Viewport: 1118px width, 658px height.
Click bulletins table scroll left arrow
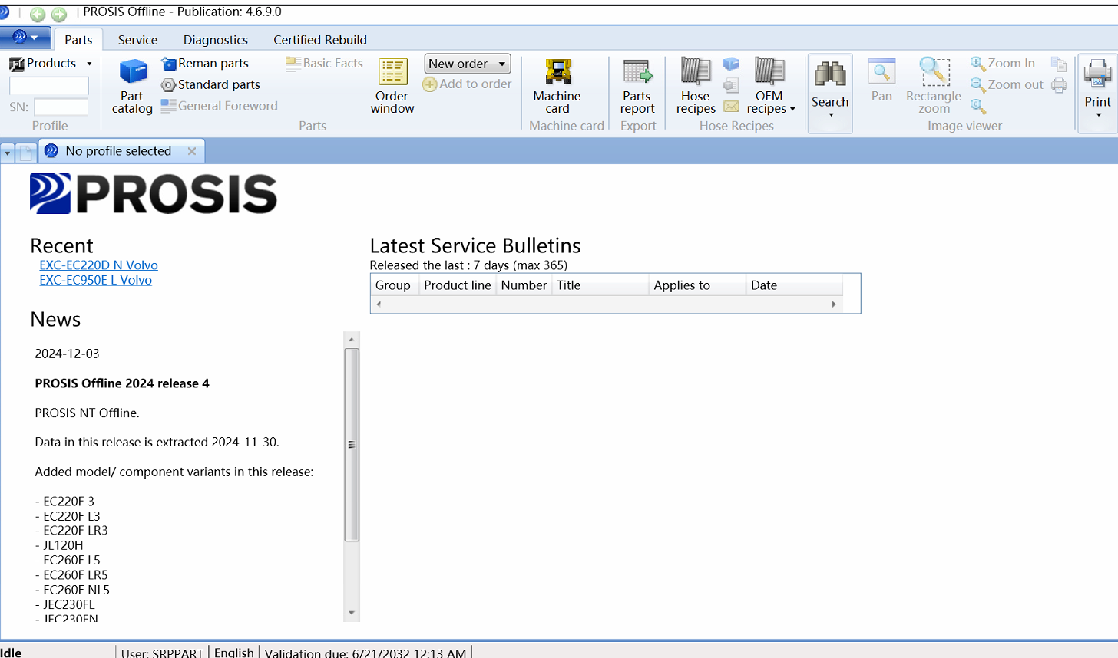(x=379, y=304)
